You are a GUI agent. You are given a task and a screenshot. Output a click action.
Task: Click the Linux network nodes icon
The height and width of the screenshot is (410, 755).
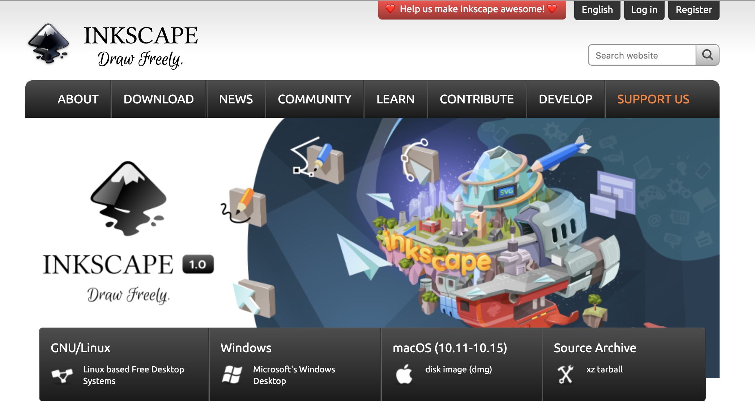click(62, 375)
